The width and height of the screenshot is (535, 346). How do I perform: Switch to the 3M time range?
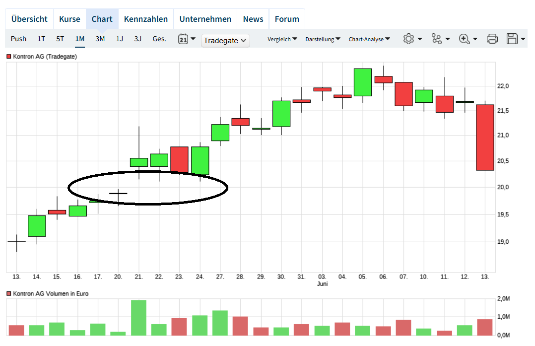(99, 38)
